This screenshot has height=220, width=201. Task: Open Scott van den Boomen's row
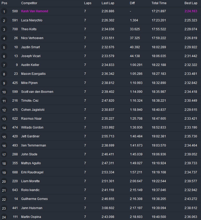37,92
